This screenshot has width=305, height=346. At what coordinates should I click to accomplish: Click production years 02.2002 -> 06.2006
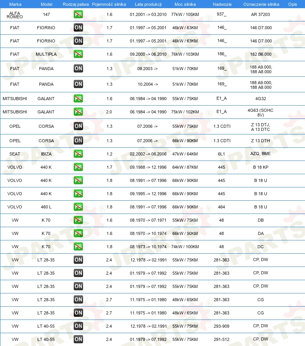148,154
